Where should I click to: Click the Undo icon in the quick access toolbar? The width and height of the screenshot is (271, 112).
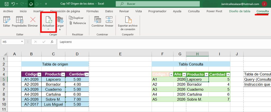point(13,4)
